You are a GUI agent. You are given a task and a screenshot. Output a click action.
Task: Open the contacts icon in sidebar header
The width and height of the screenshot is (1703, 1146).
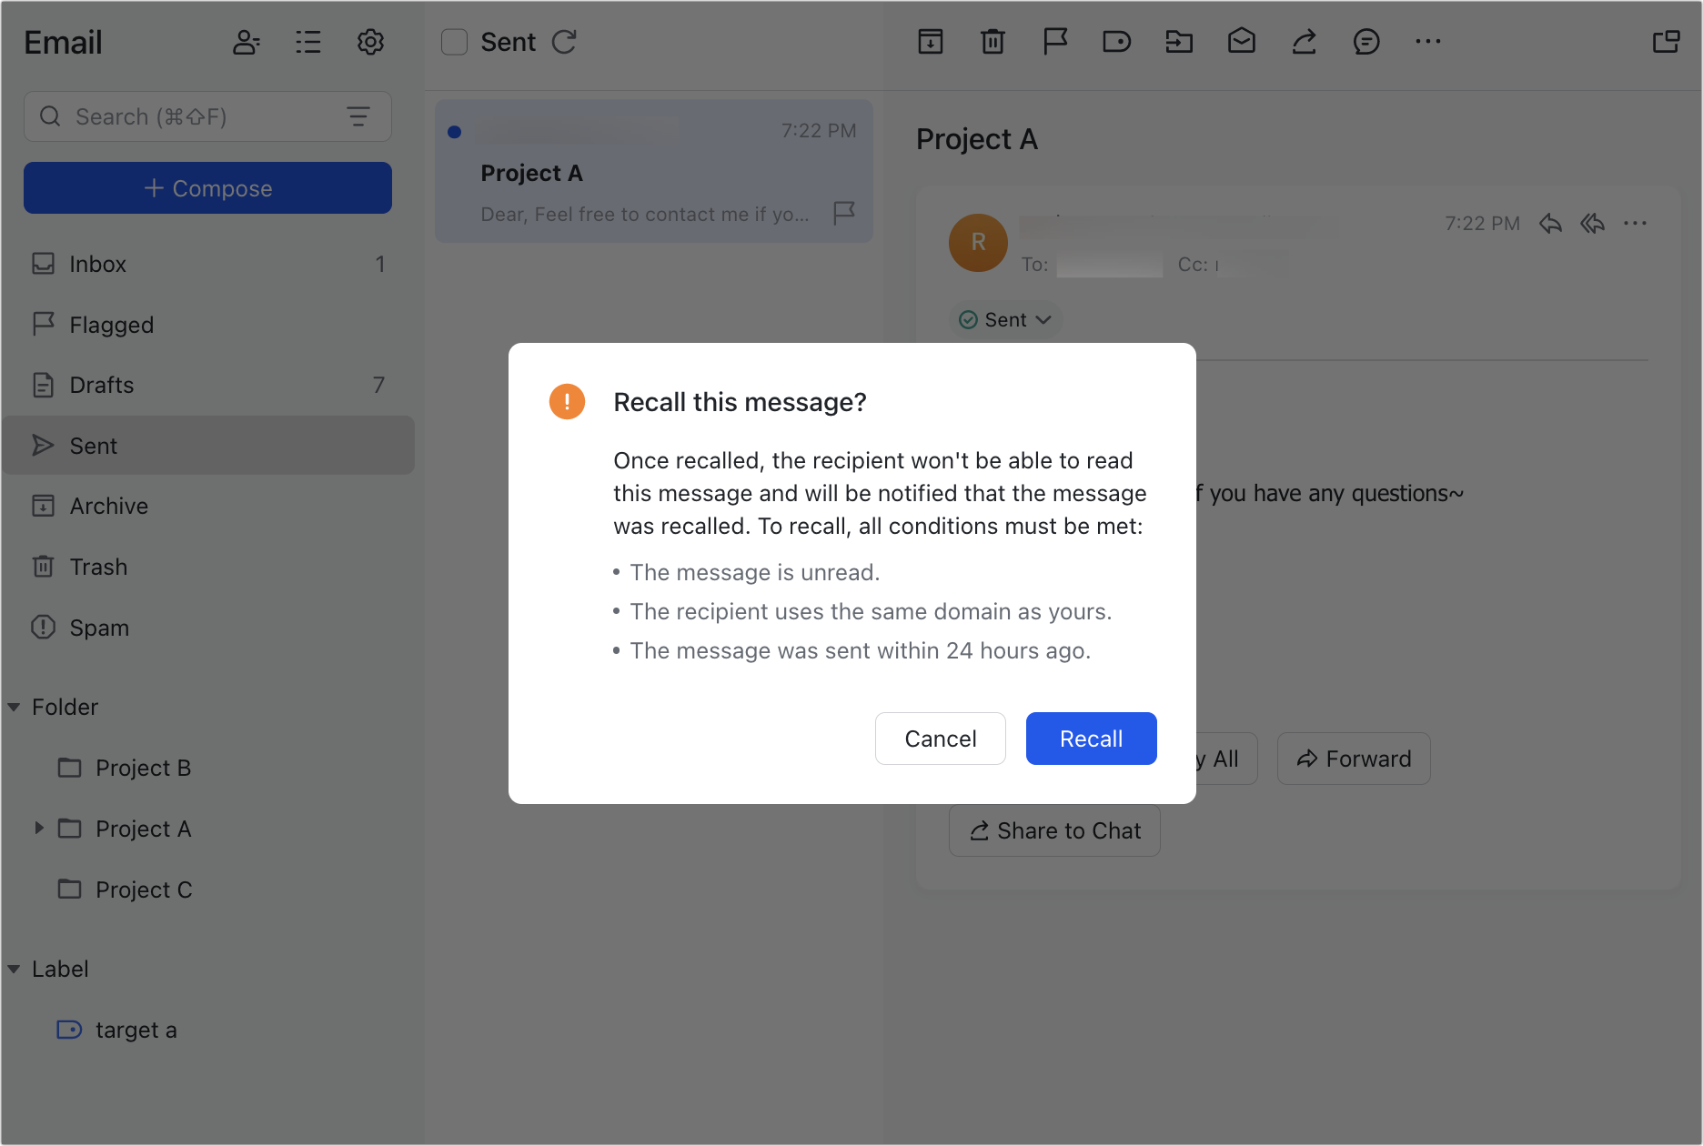[x=246, y=43]
